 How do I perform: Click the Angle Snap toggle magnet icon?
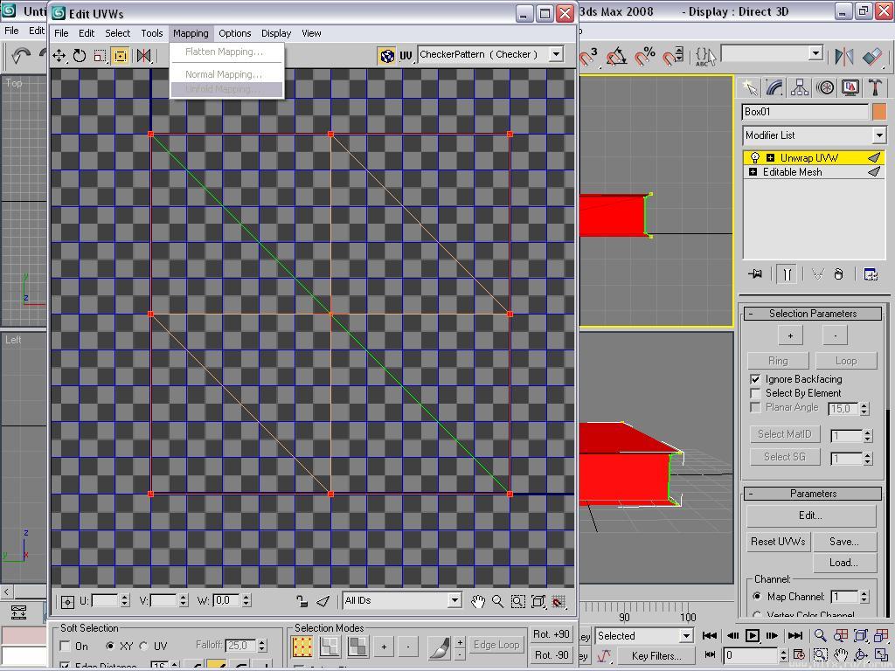click(x=616, y=56)
